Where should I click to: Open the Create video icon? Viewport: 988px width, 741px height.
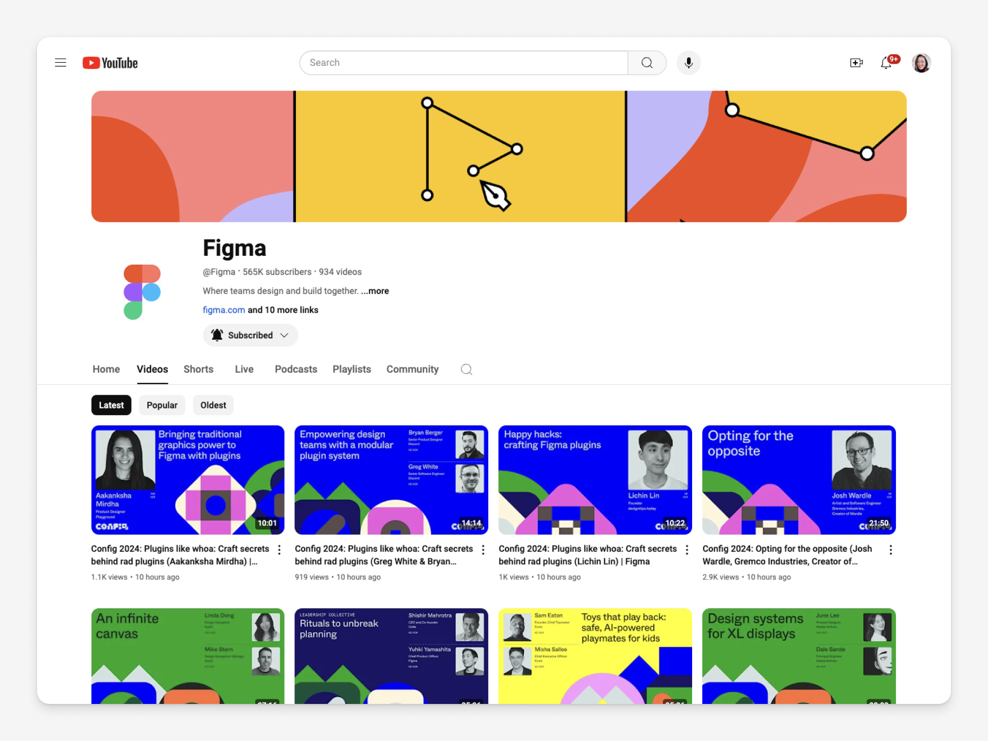[856, 63]
